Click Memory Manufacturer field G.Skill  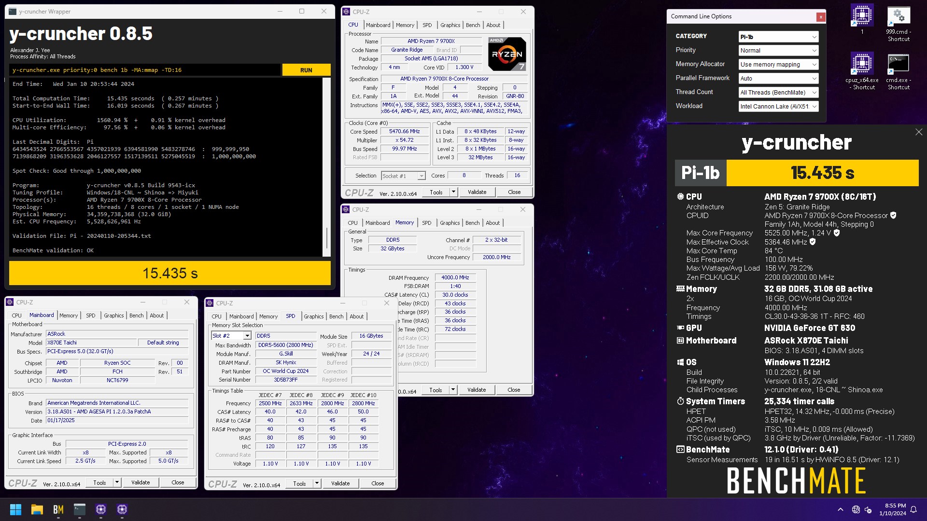pyautogui.click(x=285, y=354)
